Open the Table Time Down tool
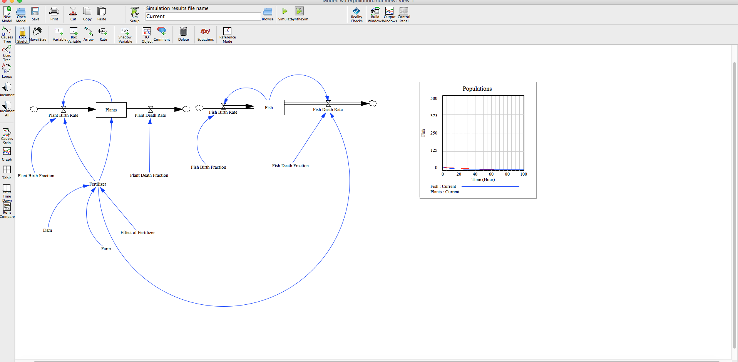738x362 pixels. coord(7,193)
